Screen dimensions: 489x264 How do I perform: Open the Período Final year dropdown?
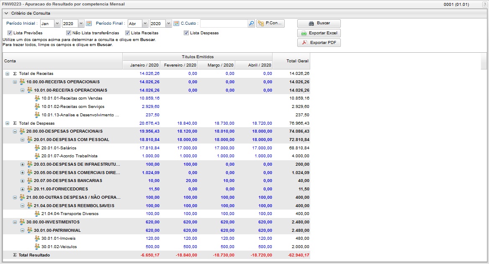[168, 23]
